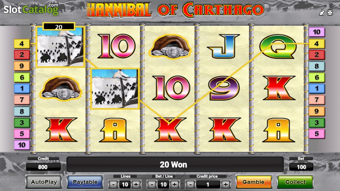Click the SlotCatalog logo
Viewport: 340px width, 191px height.
[x=31, y=9]
